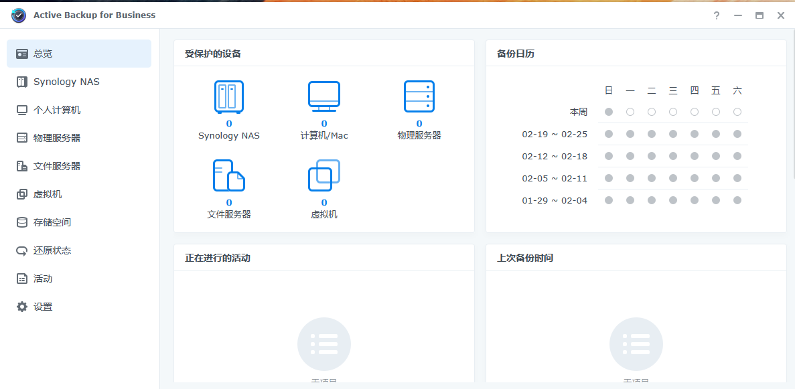Open the 物理服务器 sidebar item
The width and height of the screenshot is (795, 389).
point(79,138)
